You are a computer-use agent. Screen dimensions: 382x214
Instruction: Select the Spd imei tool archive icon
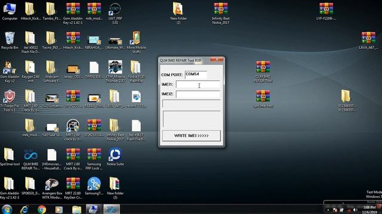click(263, 99)
